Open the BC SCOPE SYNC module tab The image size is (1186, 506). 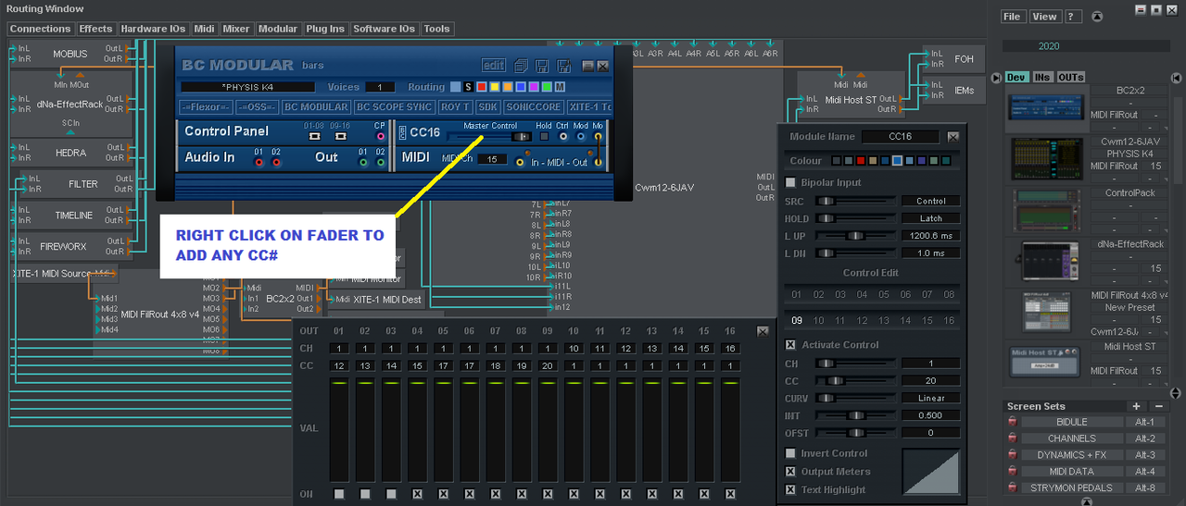pos(396,107)
